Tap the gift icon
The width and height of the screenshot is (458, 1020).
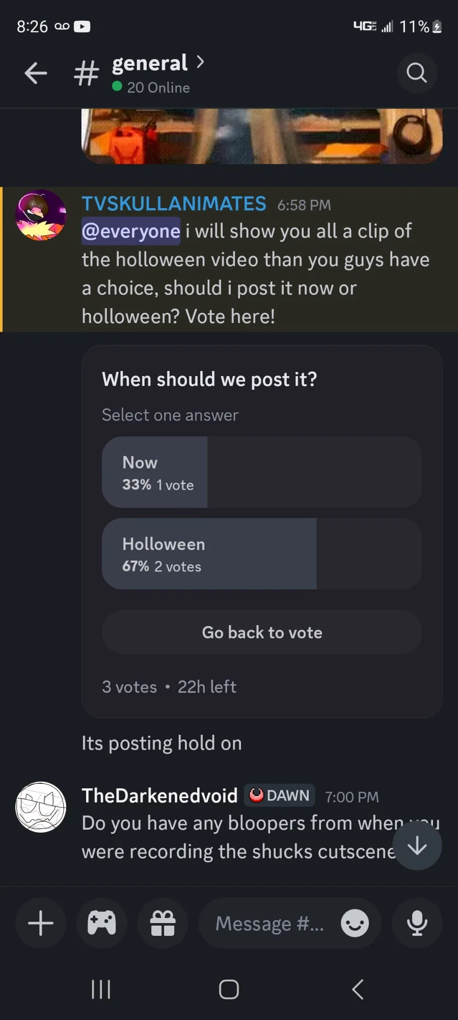tap(163, 924)
